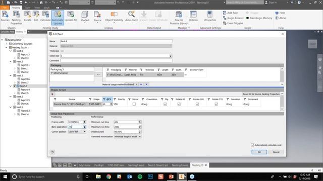Open iProperties from ribbon

click(210, 16)
